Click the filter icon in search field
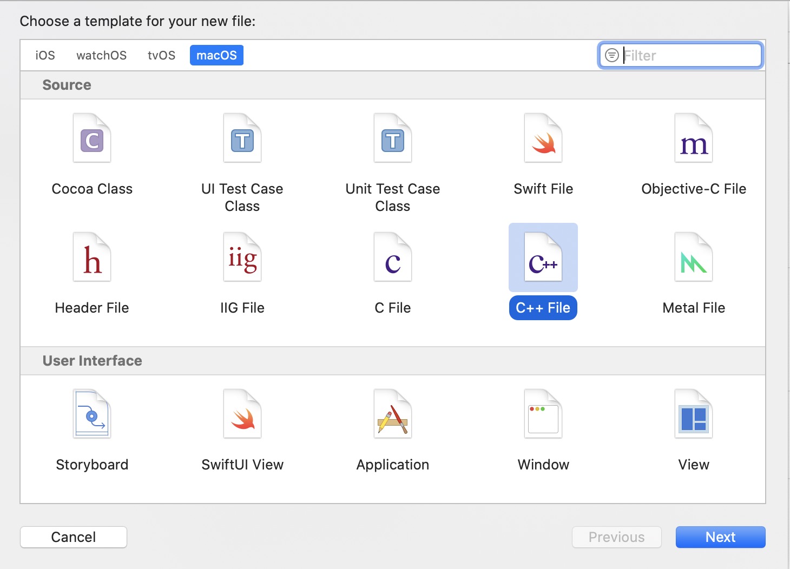The image size is (790, 569). coord(611,55)
